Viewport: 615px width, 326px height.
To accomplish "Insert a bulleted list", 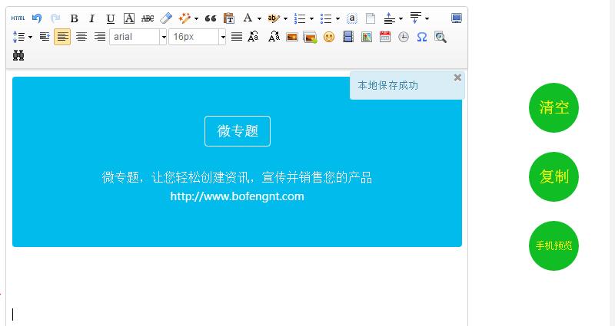I will click(326, 18).
